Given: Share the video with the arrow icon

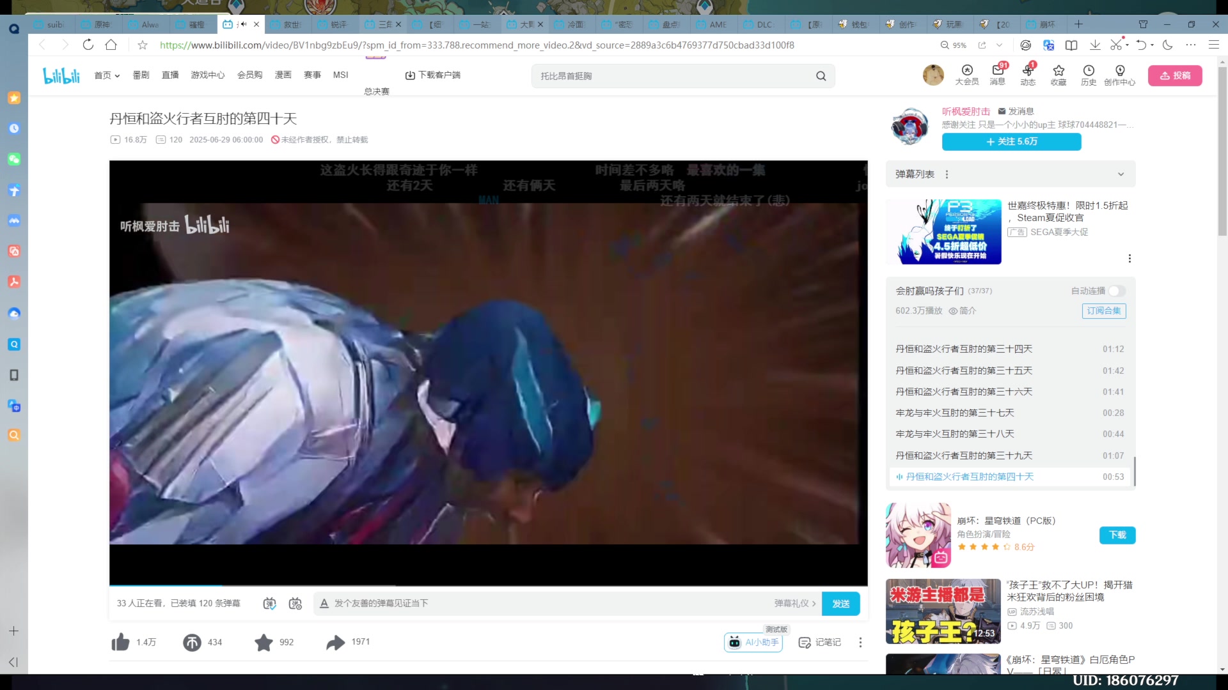Looking at the screenshot, I should click(x=335, y=642).
